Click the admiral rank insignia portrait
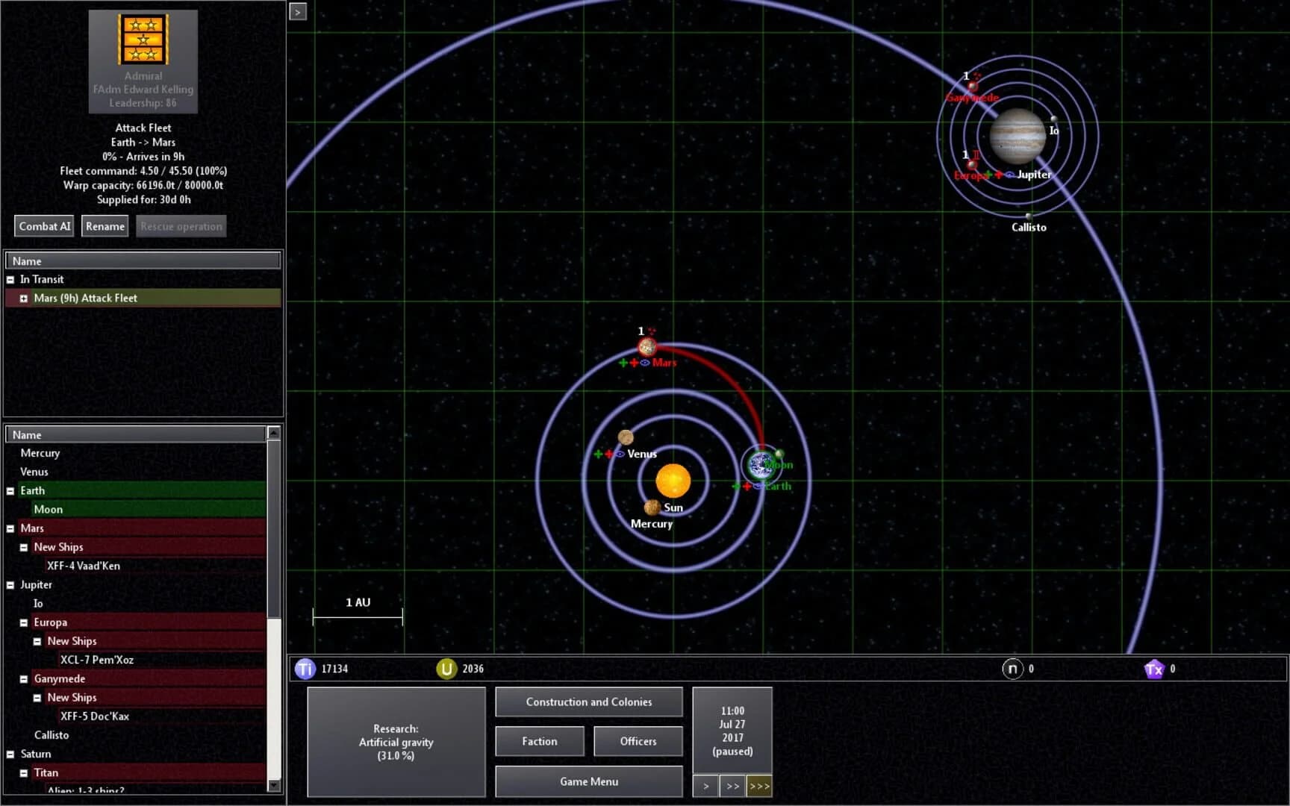The height and width of the screenshot is (806, 1290). click(x=143, y=40)
